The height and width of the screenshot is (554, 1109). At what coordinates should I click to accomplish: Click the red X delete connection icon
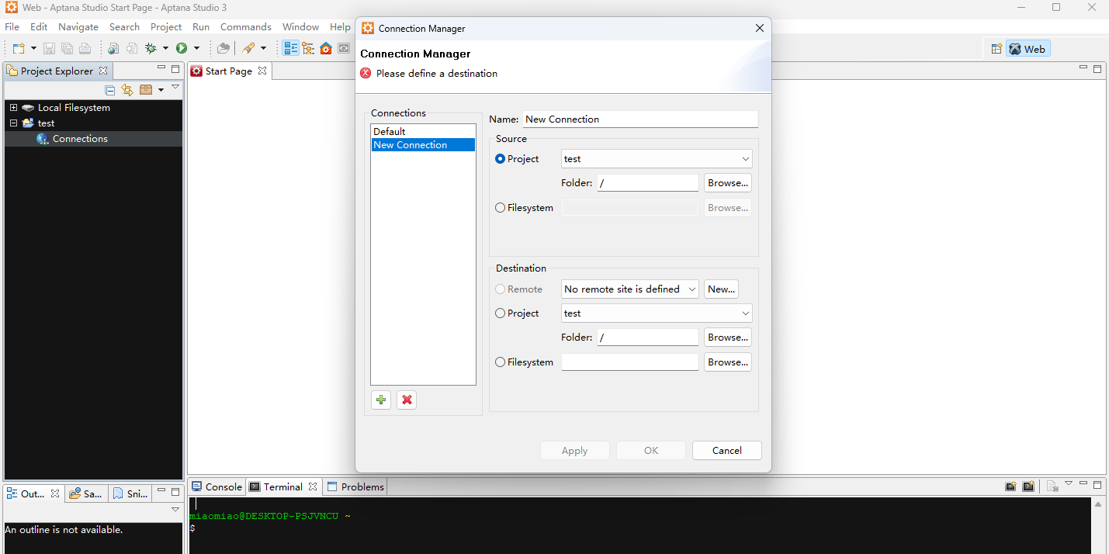tap(407, 400)
